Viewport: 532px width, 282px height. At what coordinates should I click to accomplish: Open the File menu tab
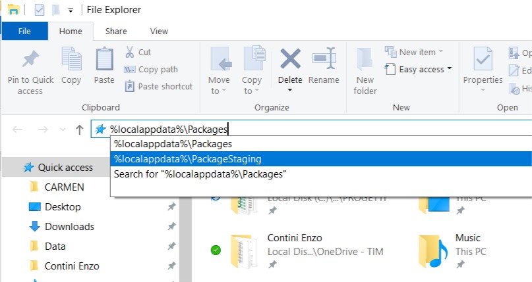[24, 31]
